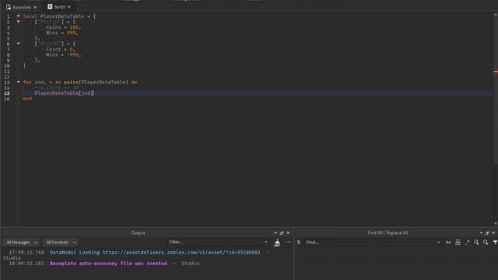Select the auto-recovery file was created message
Image resolution: width=498 pixels, height=280 pixels.
pos(108,264)
